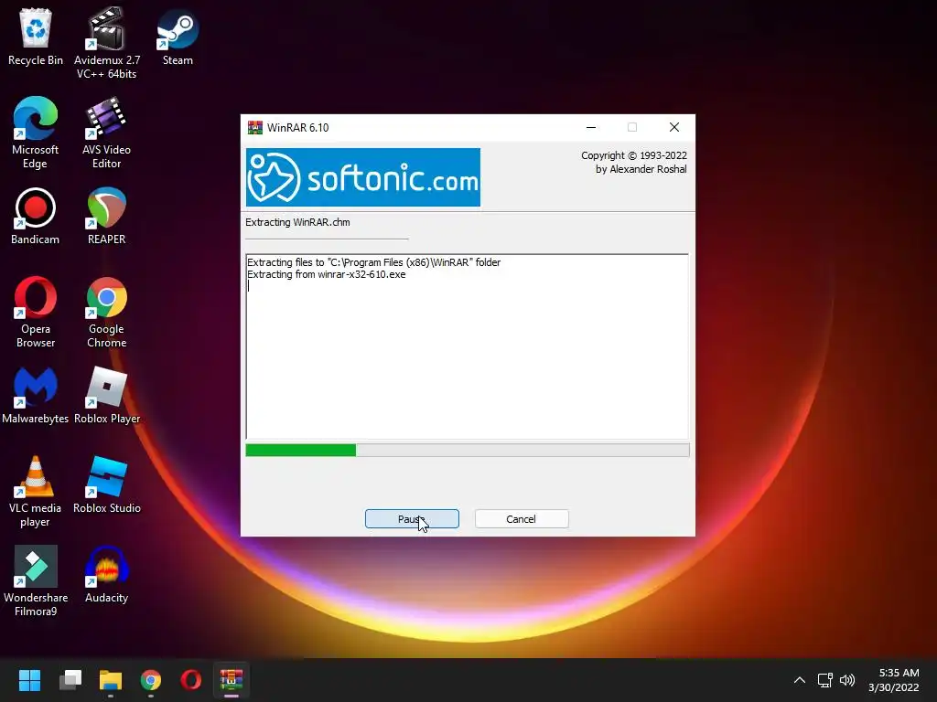
Task: Click the WinRAR icon in the title bar
Action: tap(255, 127)
